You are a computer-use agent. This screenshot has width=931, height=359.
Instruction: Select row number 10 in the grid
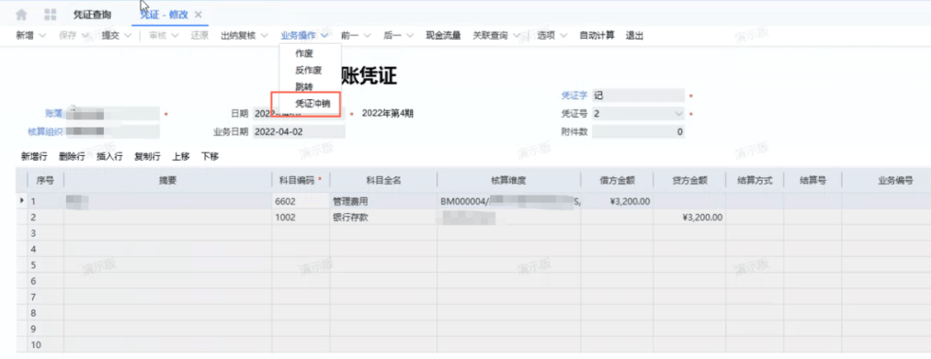coord(45,344)
